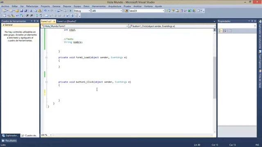Click the Open File folder icon
This screenshot has width=262, height=147.
(17, 11)
